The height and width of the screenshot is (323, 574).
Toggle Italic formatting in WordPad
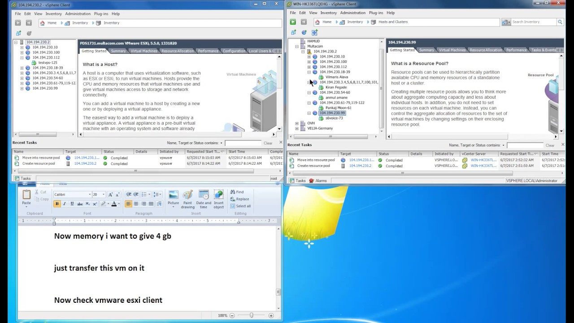[64, 204]
